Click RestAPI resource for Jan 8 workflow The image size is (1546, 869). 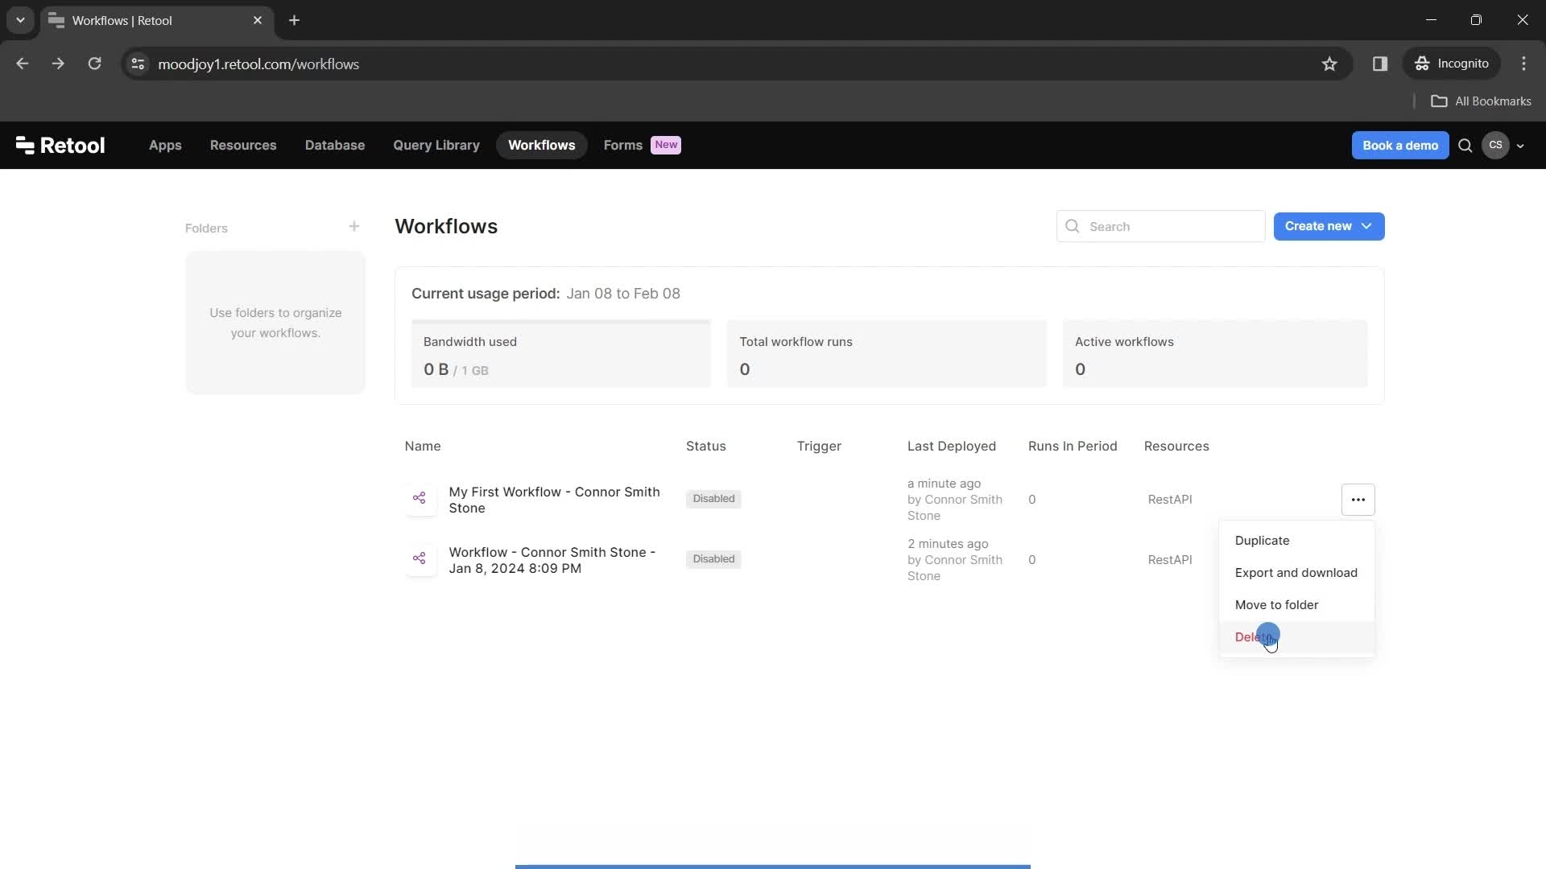pyautogui.click(x=1170, y=560)
